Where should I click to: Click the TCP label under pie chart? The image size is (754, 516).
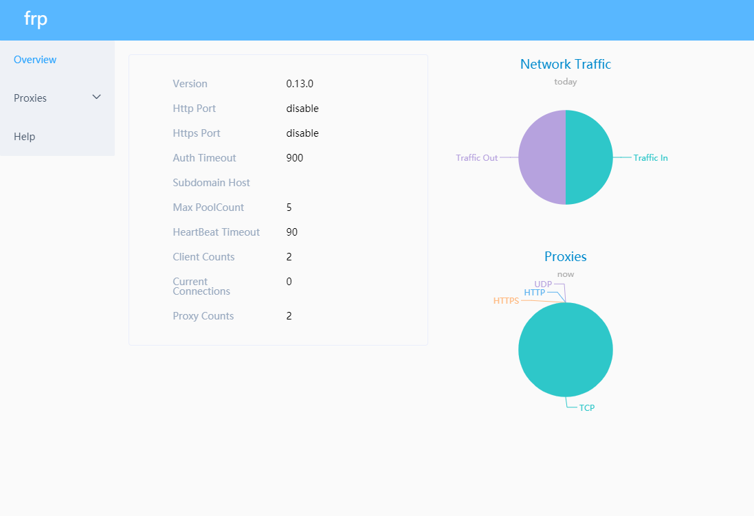[586, 408]
